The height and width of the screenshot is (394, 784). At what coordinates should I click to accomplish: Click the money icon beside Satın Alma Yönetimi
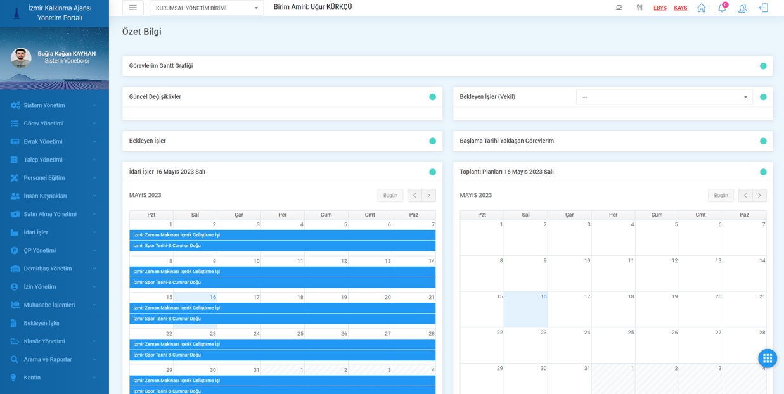tap(15, 214)
